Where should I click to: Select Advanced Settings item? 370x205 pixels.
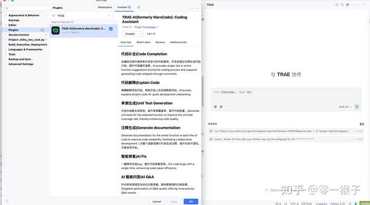pyautogui.click(x=21, y=64)
